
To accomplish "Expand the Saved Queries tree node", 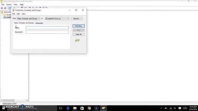I will point(2,15).
